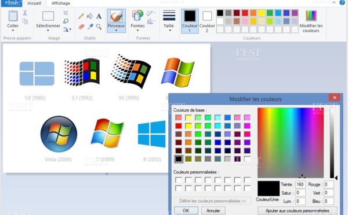Click the first custom color slot

179,180
